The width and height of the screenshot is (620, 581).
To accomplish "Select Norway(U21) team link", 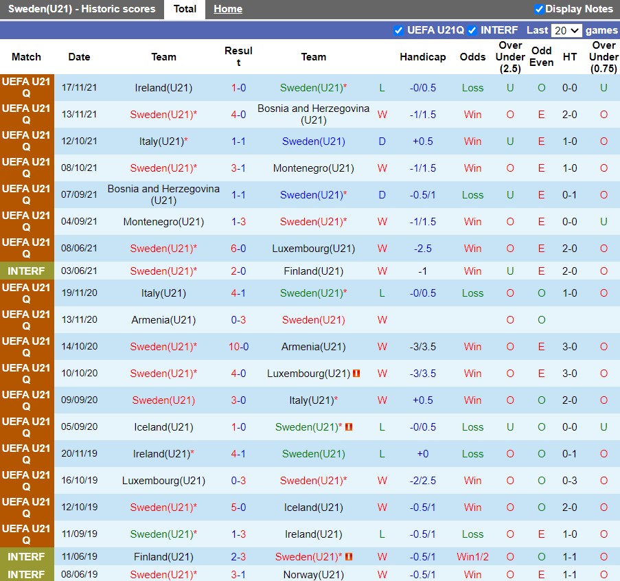I will pos(313,574).
